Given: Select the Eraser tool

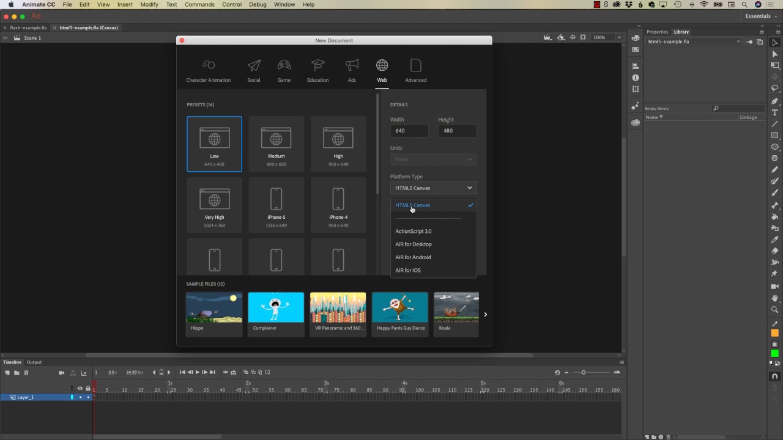Looking at the screenshot, I should pos(774,251).
